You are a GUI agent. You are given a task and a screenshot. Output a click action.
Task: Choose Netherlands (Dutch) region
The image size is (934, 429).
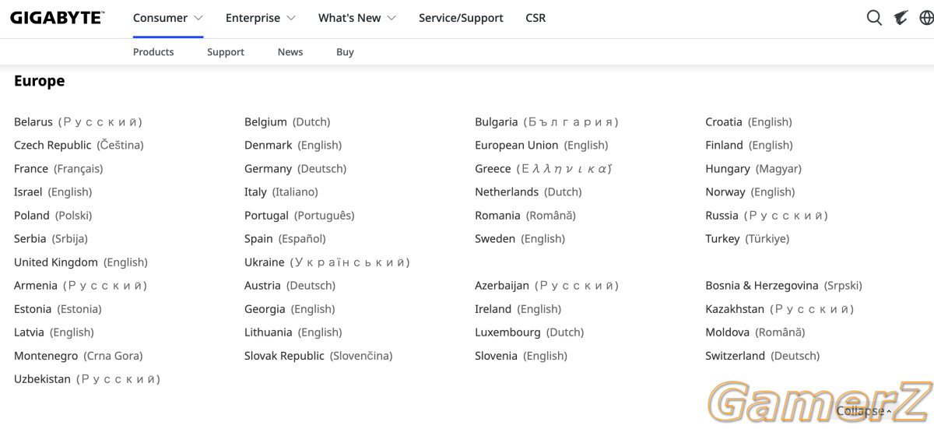528,192
